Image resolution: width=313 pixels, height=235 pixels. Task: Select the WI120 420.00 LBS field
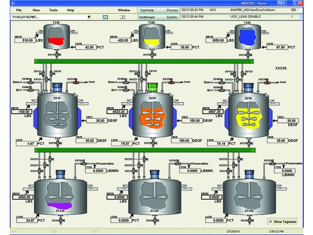120,40
